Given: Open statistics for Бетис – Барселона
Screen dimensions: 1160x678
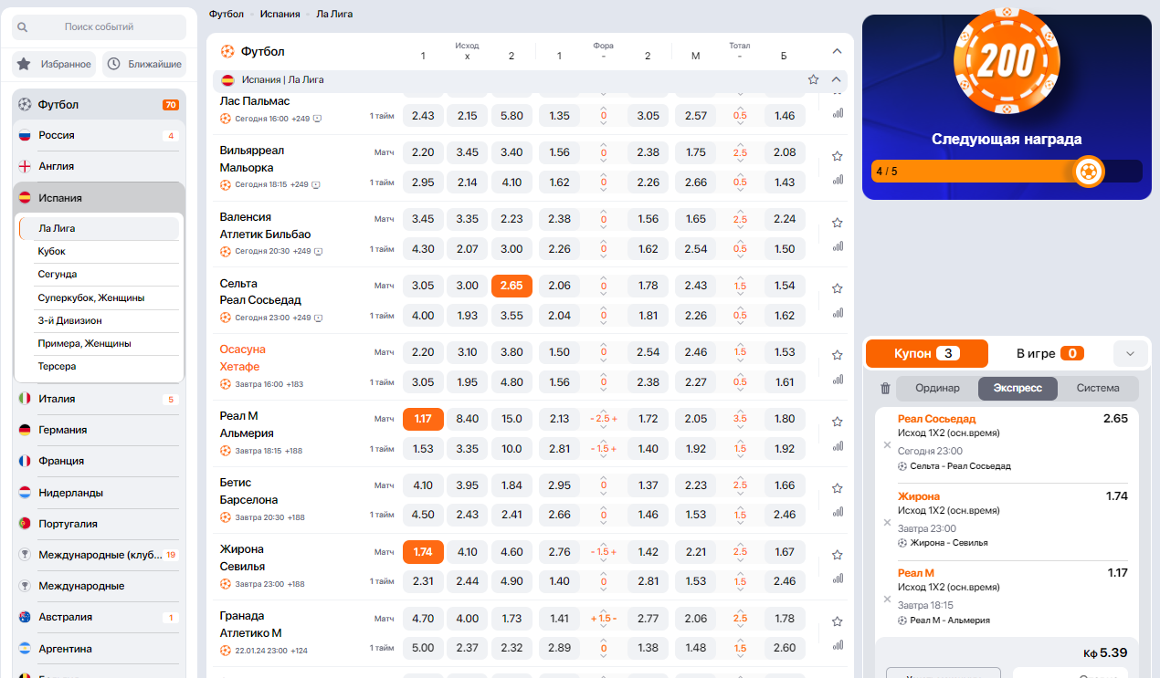Looking at the screenshot, I should (x=838, y=512).
